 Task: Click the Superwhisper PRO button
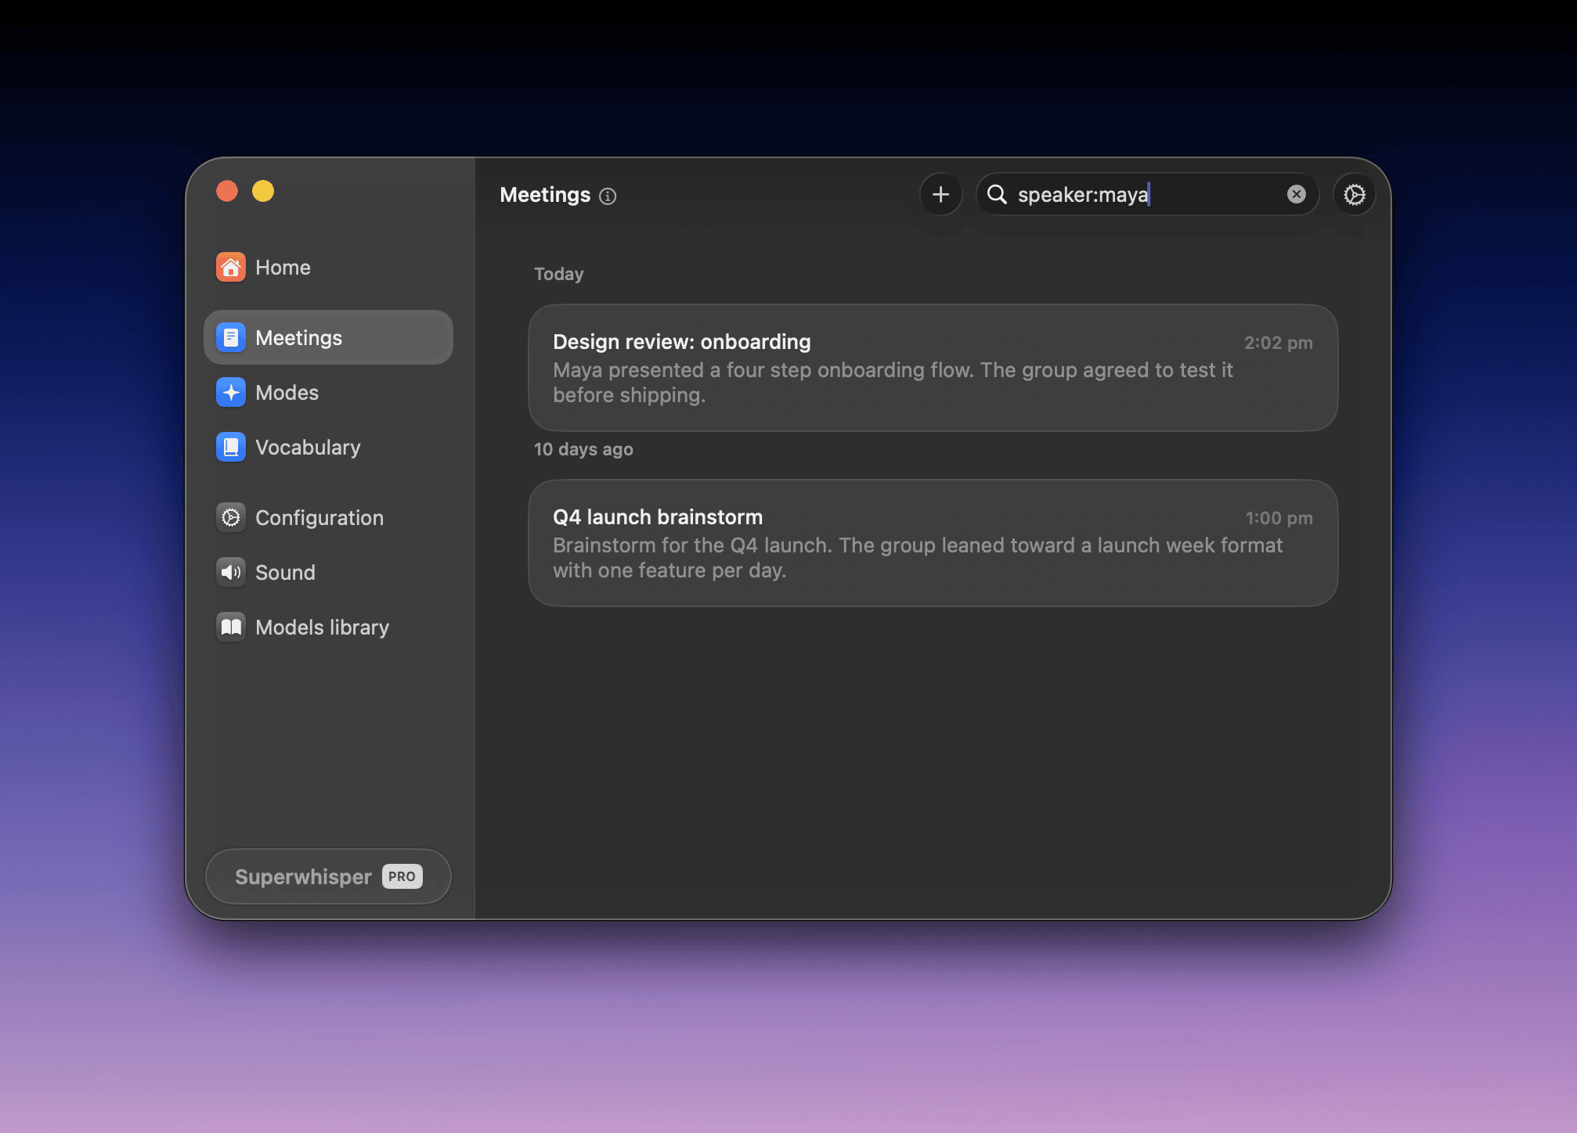click(328, 876)
